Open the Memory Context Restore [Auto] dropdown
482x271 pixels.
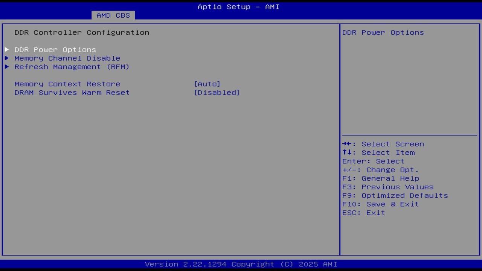pyautogui.click(x=207, y=84)
